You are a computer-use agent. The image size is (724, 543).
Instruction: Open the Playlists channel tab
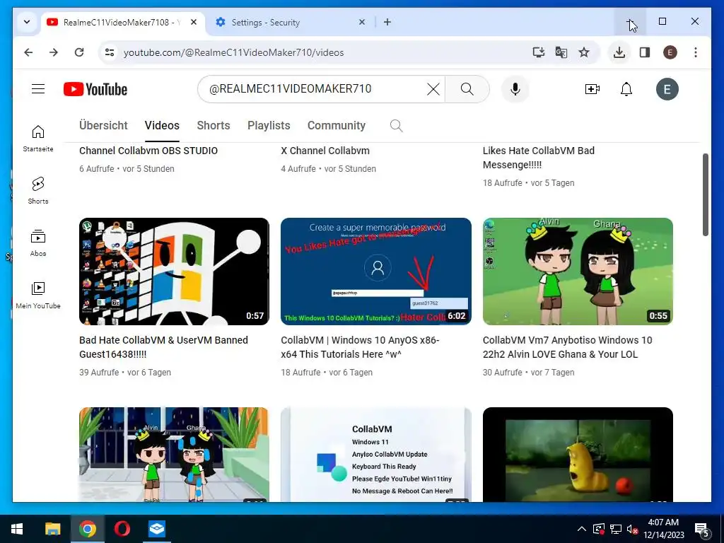click(x=269, y=126)
